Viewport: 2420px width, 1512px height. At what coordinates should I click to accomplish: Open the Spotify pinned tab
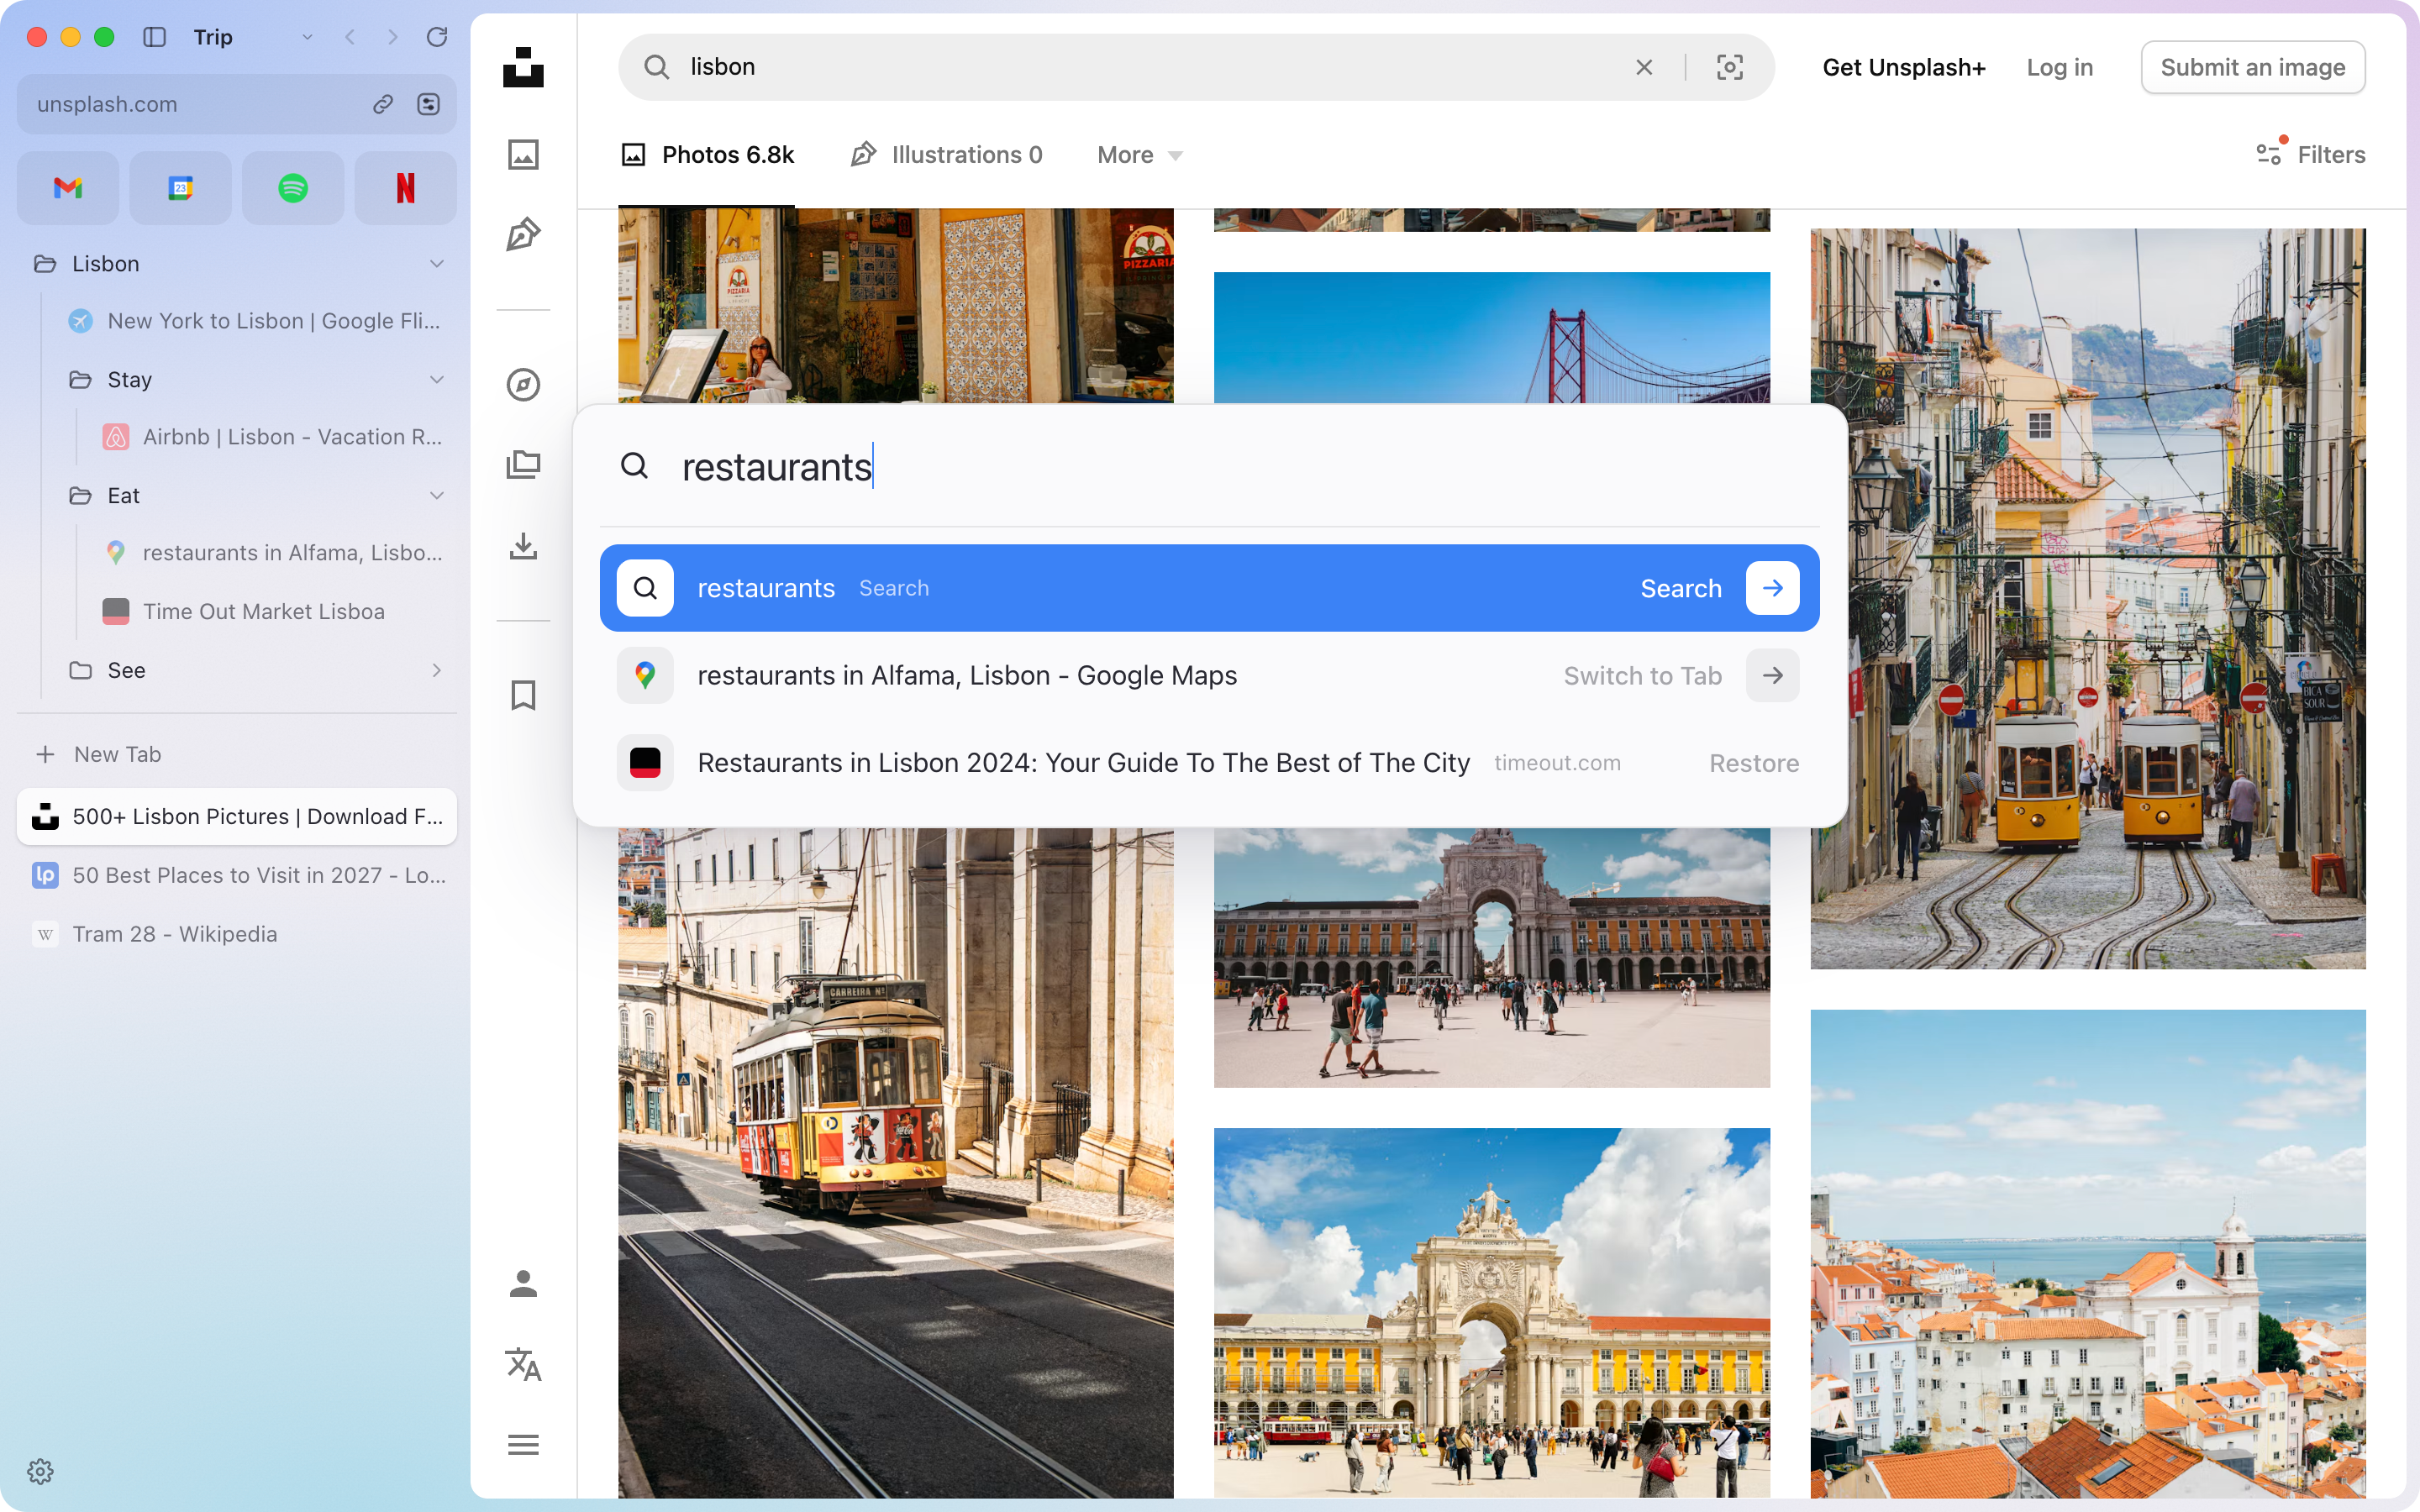click(293, 188)
